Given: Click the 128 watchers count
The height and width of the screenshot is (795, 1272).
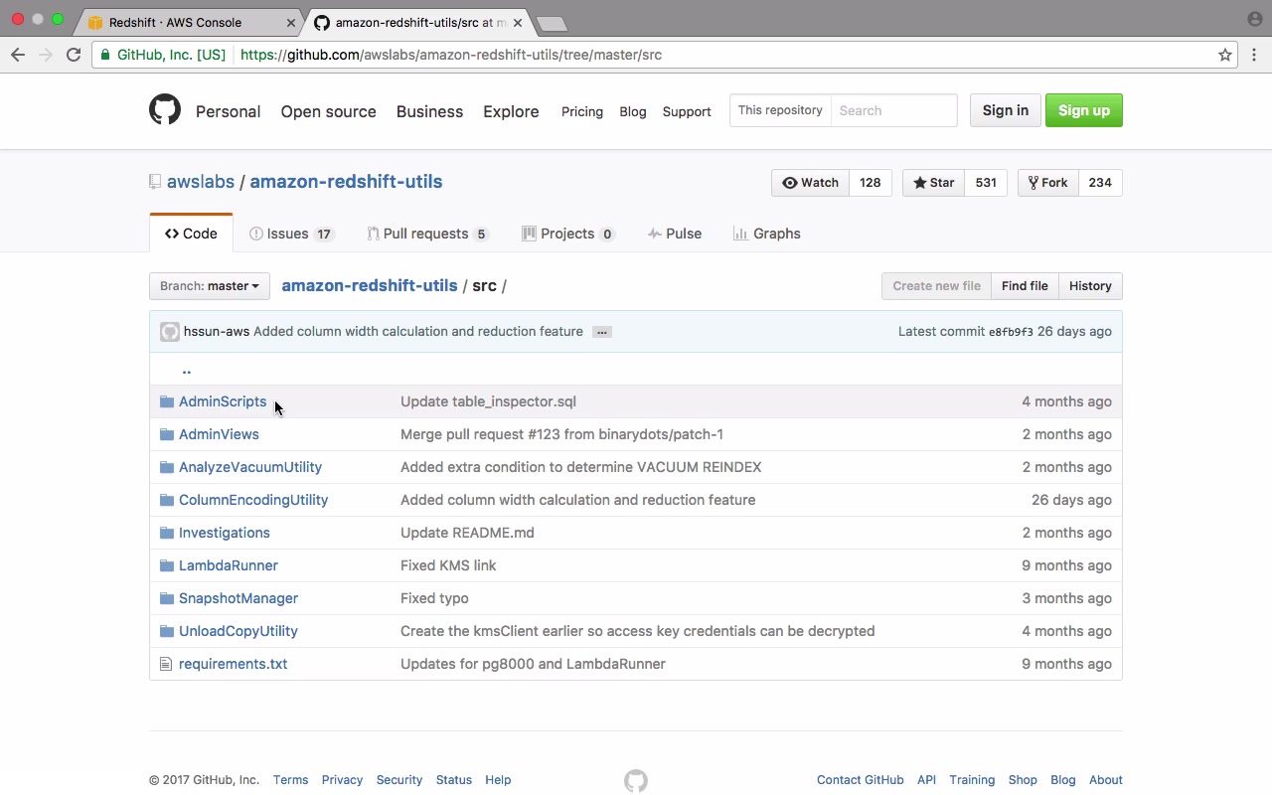Looking at the screenshot, I should pyautogui.click(x=871, y=183).
